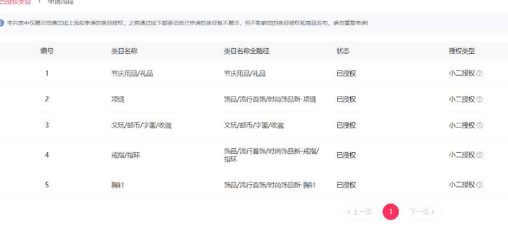This screenshot has width=508, height=242.
Task: Click the 编号 column header
Action: [47, 51]
